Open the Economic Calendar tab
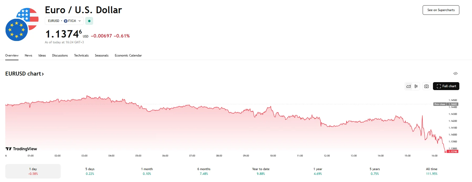This screenshot has height=182, width=472. [x=128, y=55]
